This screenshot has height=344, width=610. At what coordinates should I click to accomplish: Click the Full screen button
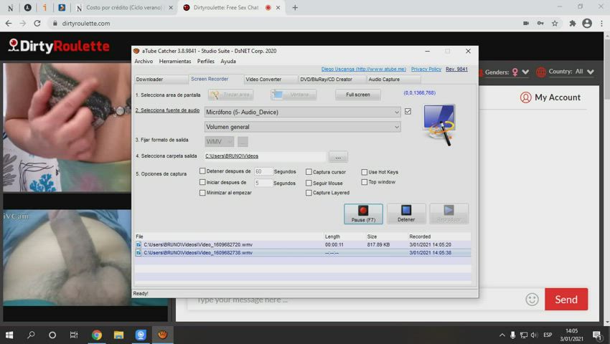click(357, 95)
